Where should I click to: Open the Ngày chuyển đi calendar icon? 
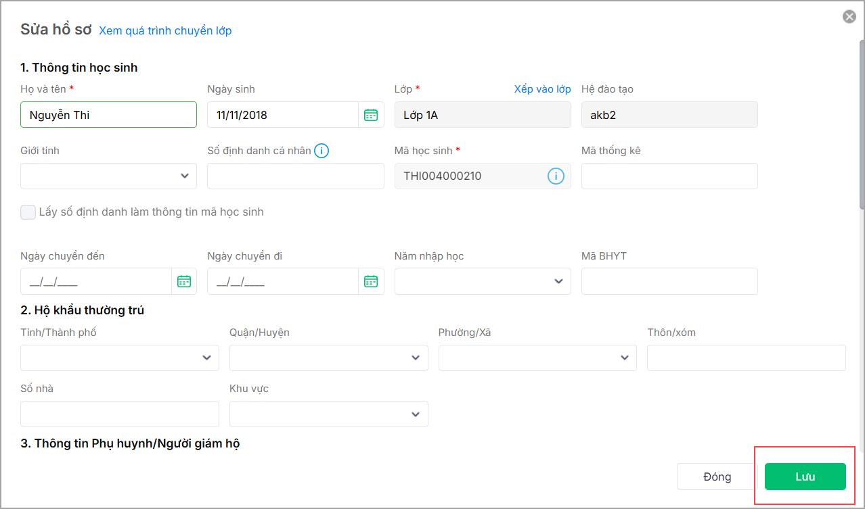[371, 281]
